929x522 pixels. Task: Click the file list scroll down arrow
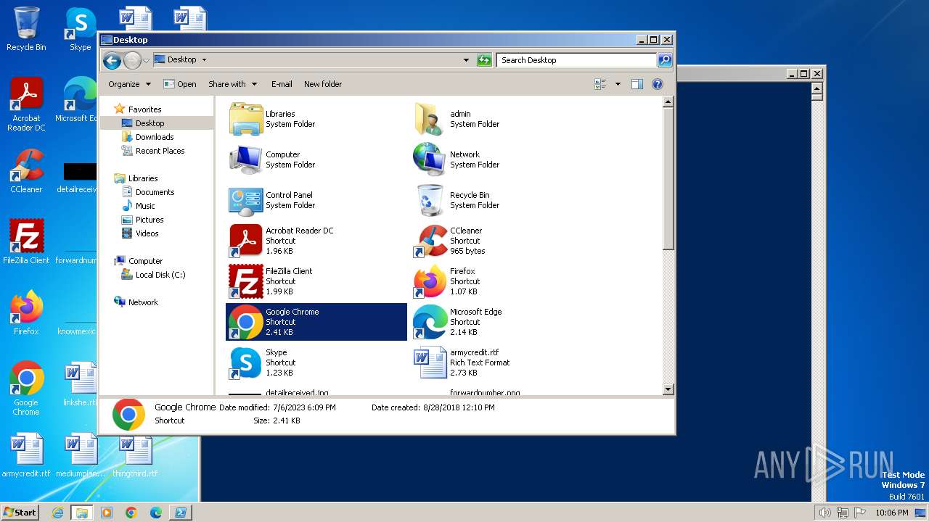pyautogui.click(x=668, y=390)
